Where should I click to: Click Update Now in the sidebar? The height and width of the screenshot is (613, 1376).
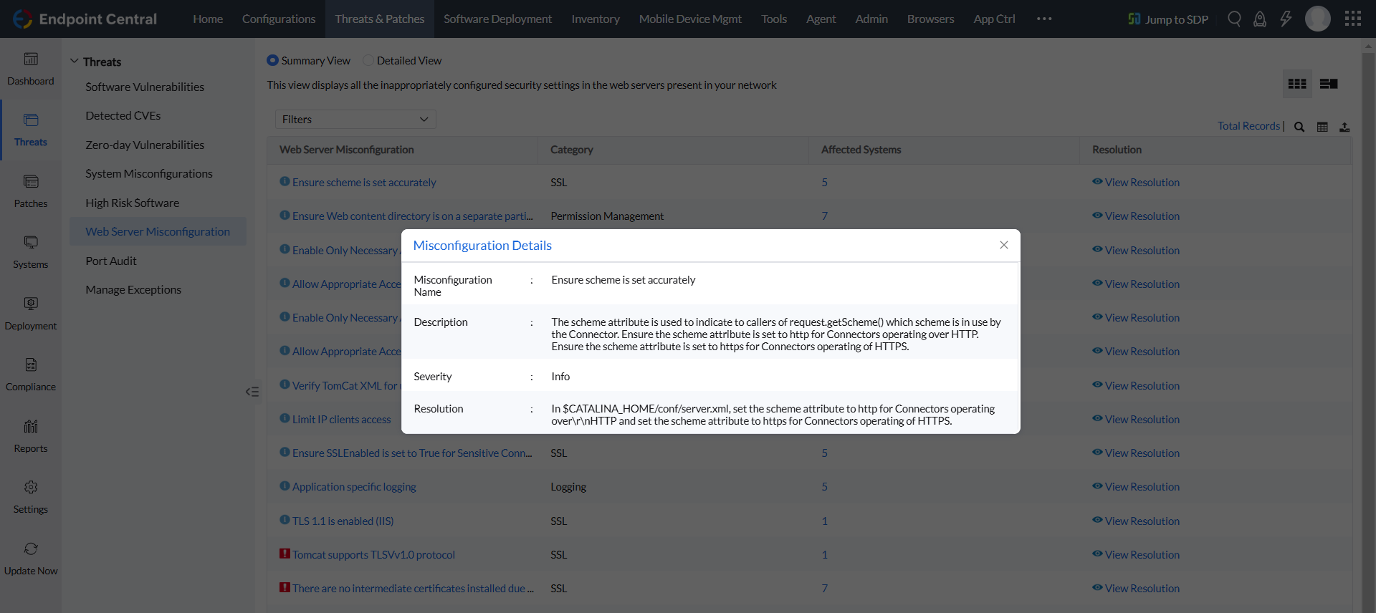tap(31, 559)
